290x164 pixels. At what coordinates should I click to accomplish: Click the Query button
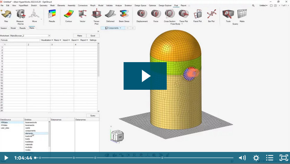click(x=93, y=116)
